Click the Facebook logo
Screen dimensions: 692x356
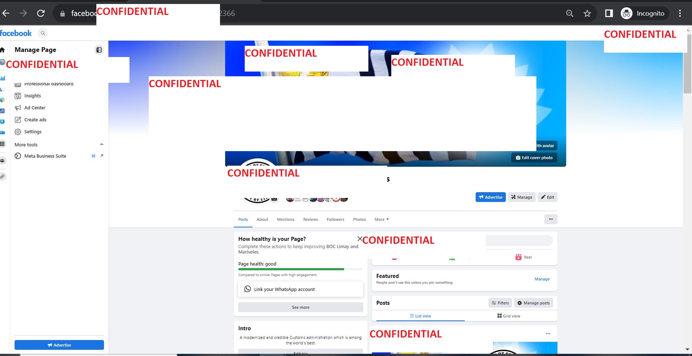[16, 33]
